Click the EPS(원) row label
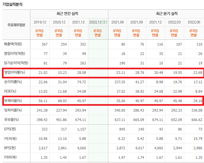Image resolution: width=204 pixels, height=163 pixels. coord(10,129)
